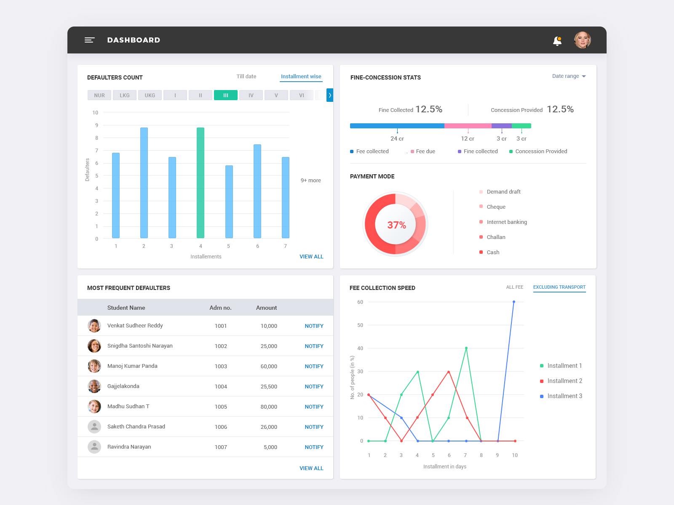674x505 pixels.
Task: Click the notification bell icon
Action: pos(557,40)
